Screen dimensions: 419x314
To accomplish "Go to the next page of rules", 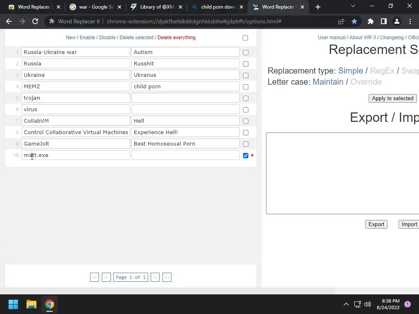I will [x=155, y=277].
